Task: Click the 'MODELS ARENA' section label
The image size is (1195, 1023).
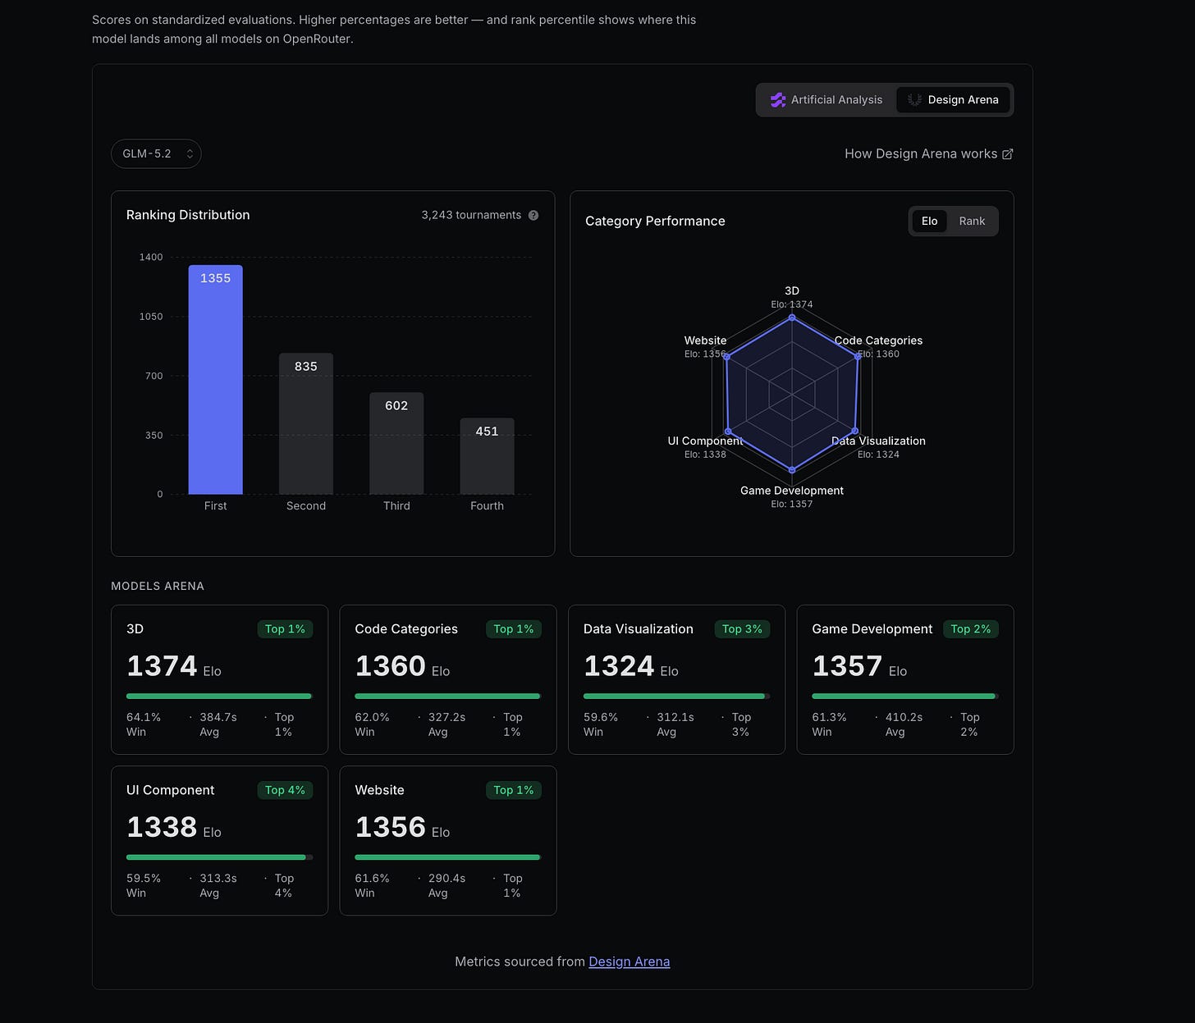Action: pyautogui.click(x=158, y=586)
